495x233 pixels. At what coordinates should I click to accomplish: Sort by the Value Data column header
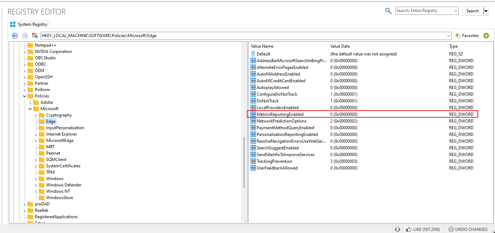click(387, 46)
